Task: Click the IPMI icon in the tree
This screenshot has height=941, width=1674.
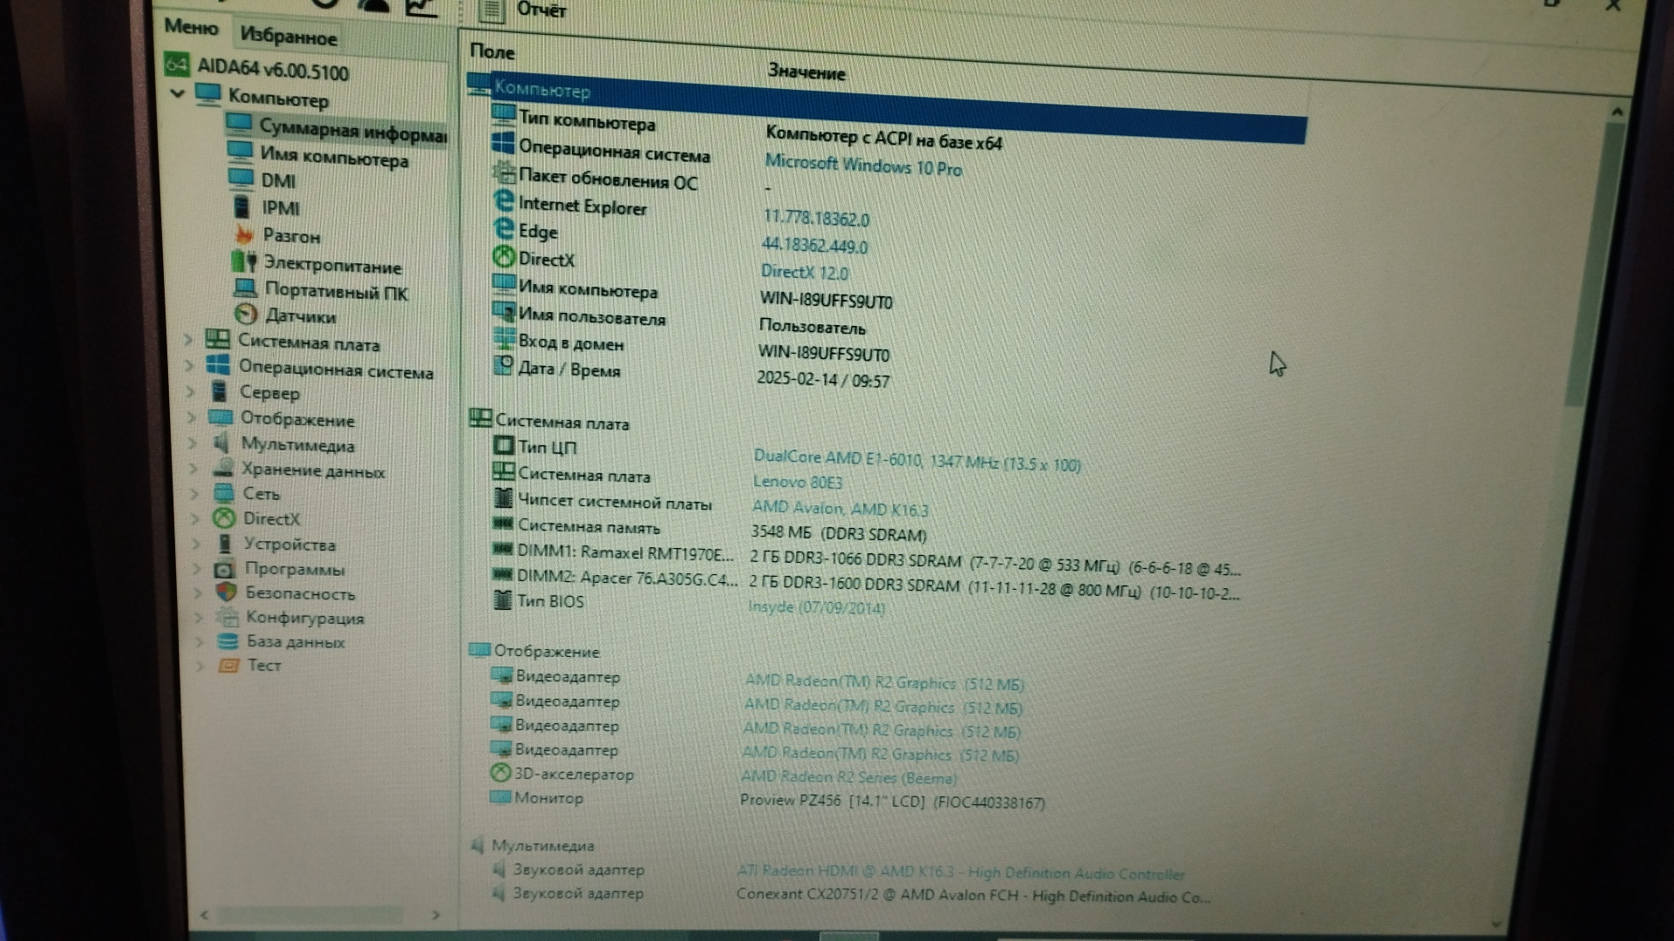Action: 242,206
